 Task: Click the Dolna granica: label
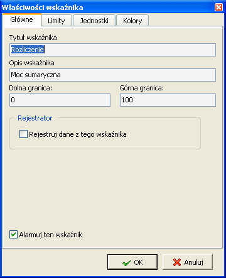click(30, 88)
